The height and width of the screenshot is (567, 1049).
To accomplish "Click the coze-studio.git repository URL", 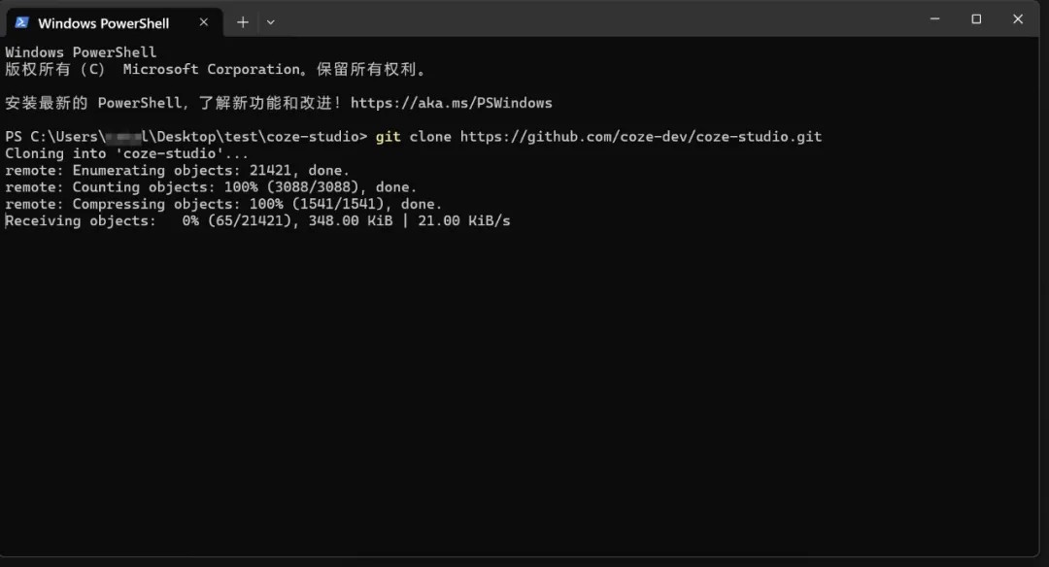I will (641, 136).
